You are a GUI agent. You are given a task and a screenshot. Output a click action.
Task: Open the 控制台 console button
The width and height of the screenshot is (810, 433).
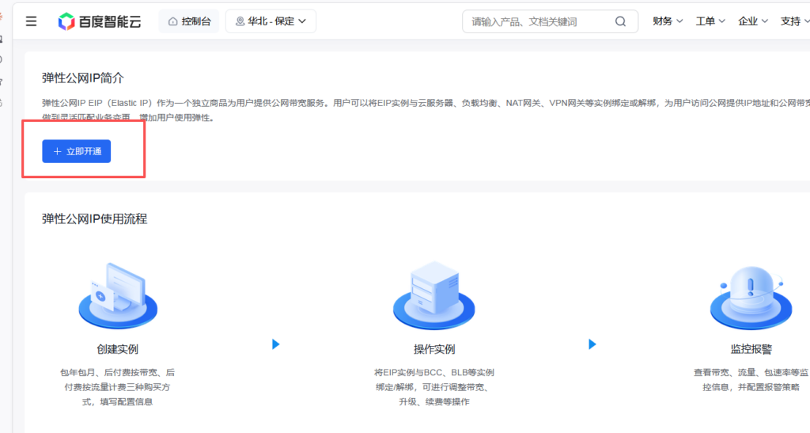click(x=189, y=21)
